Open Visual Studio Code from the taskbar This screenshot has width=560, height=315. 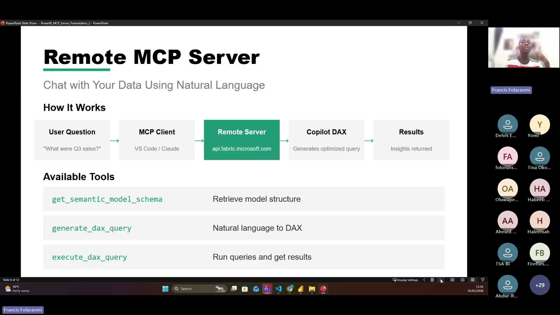pos(278,289)
